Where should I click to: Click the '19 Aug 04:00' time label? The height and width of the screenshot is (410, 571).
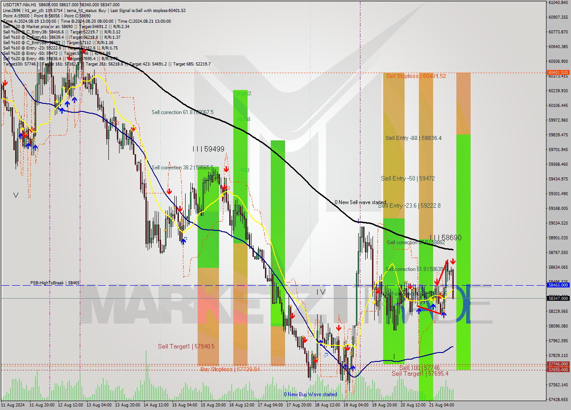point(356,405)
